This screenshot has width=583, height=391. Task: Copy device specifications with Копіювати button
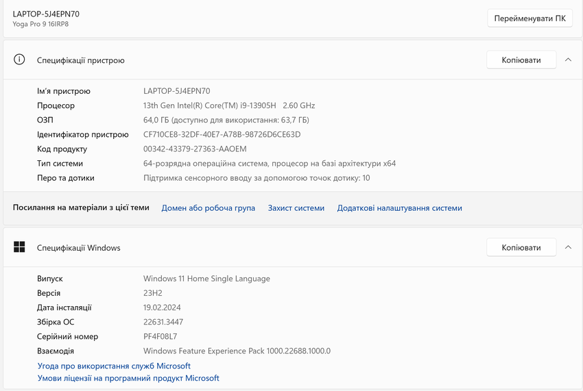point(521,60)
